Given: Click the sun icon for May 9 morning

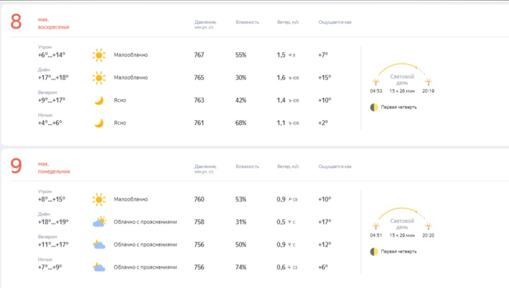Looking at the screenshot, I should click(x=98, y=200).
